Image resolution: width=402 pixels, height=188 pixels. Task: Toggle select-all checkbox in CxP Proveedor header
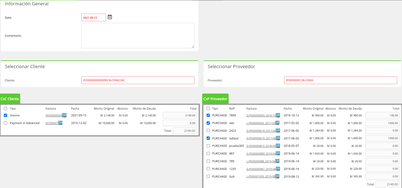pyautogui.click(x=208, y=109)
